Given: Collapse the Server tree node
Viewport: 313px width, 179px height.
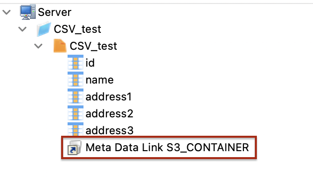Looking at the screenshot, I should pos(6,12).
